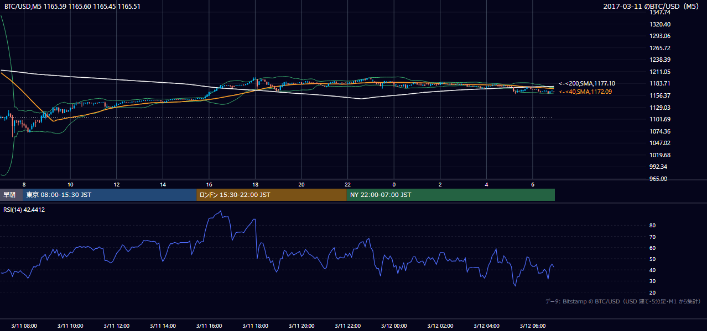707x331 pixels.
Task: Click price axis value 1293.06
Action: coord(661,36)
